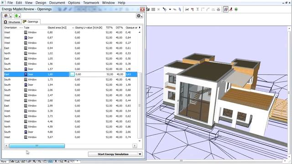Click the green circular icon in main toolbar

[236, 9]
